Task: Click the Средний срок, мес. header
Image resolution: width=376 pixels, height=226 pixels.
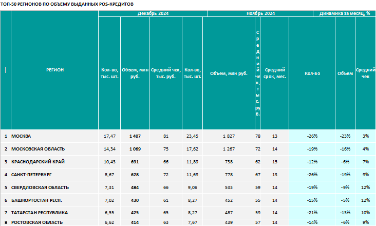Action: pyautogui.click(x=275, y=73)
